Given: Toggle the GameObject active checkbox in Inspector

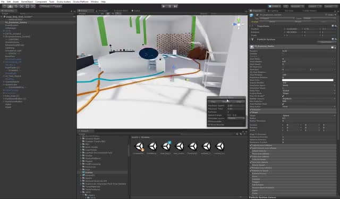Looking at the screenshot, I should (x=257, y=15).
